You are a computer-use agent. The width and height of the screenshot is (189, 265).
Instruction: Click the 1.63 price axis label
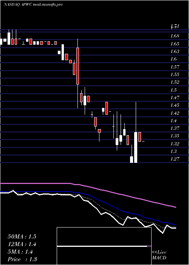(175, 51)
